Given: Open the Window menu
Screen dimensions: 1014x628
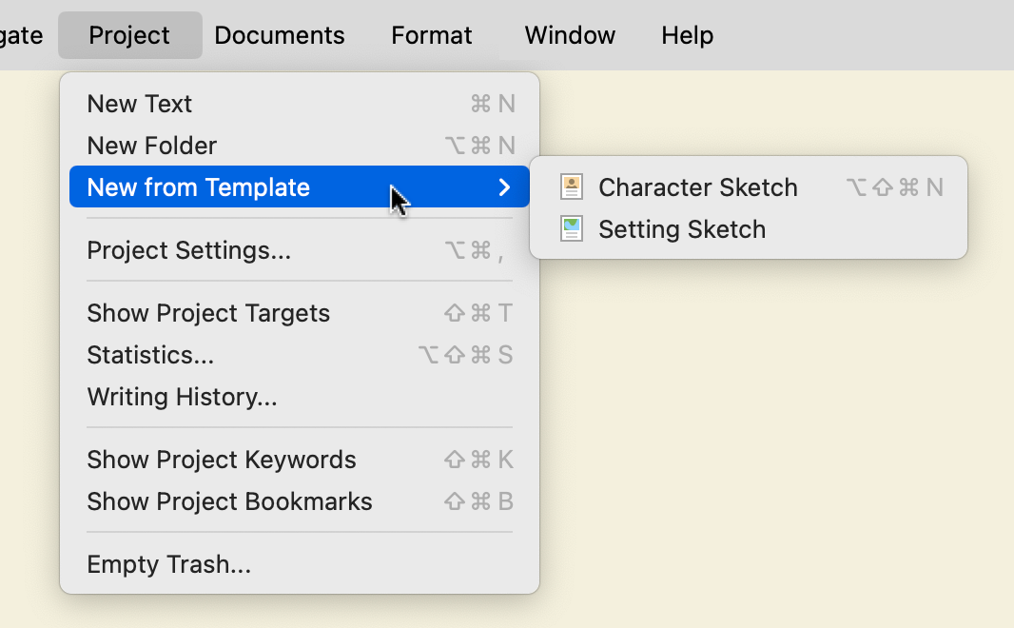Looking at the screenshot, I should (570, 36).
